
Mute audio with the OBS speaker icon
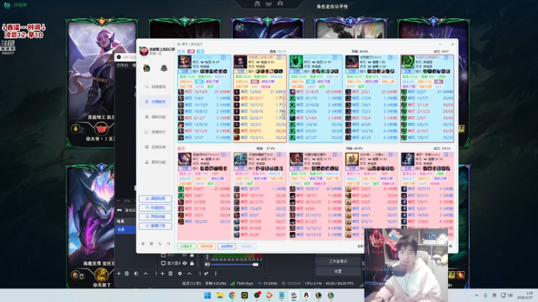coord(207,264)
